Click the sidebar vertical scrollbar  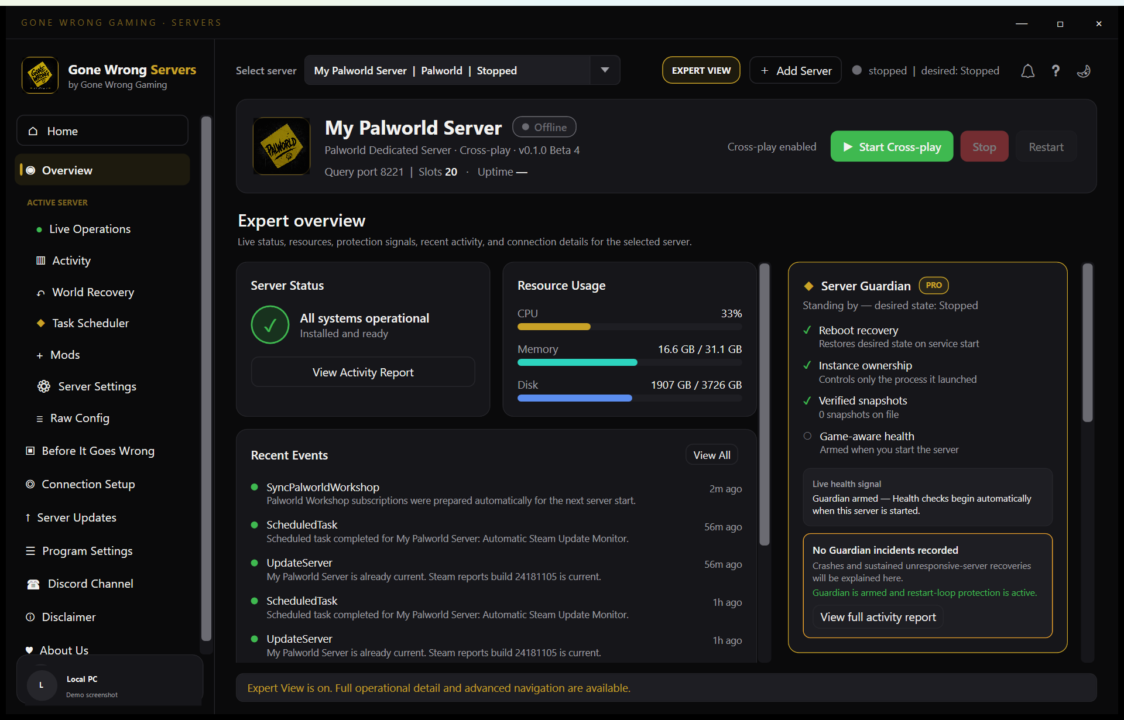point(206,379)
